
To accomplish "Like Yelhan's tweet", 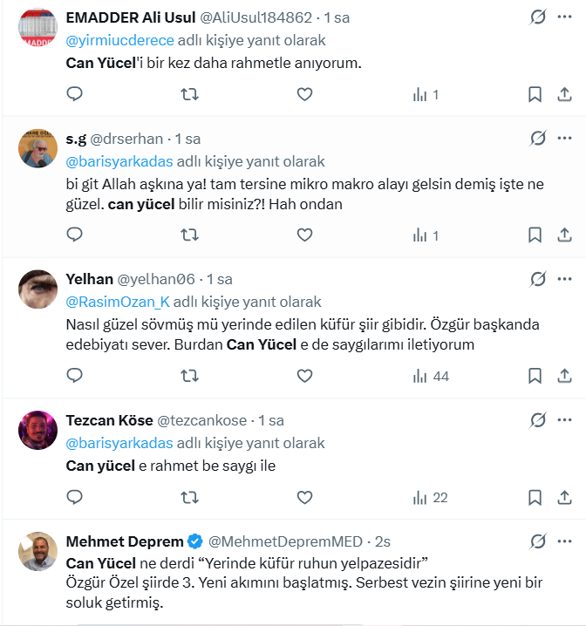I will click(x=303, y=376).
